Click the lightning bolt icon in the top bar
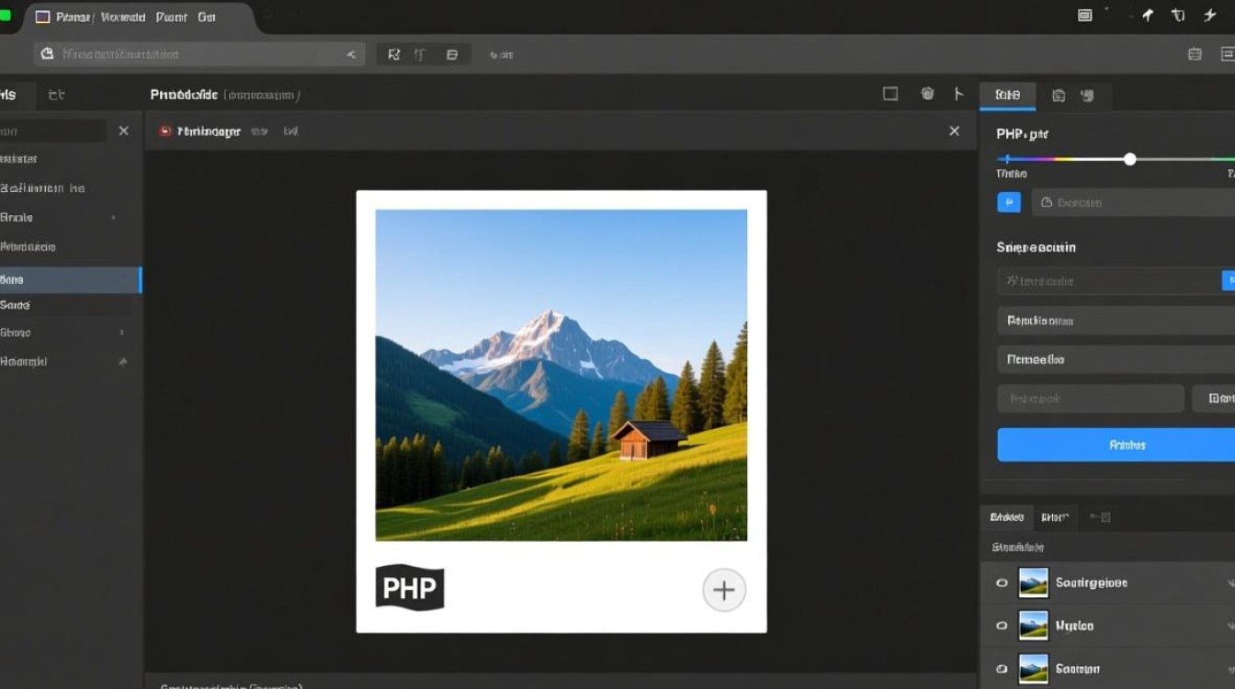 click(x=1209, y=16)
